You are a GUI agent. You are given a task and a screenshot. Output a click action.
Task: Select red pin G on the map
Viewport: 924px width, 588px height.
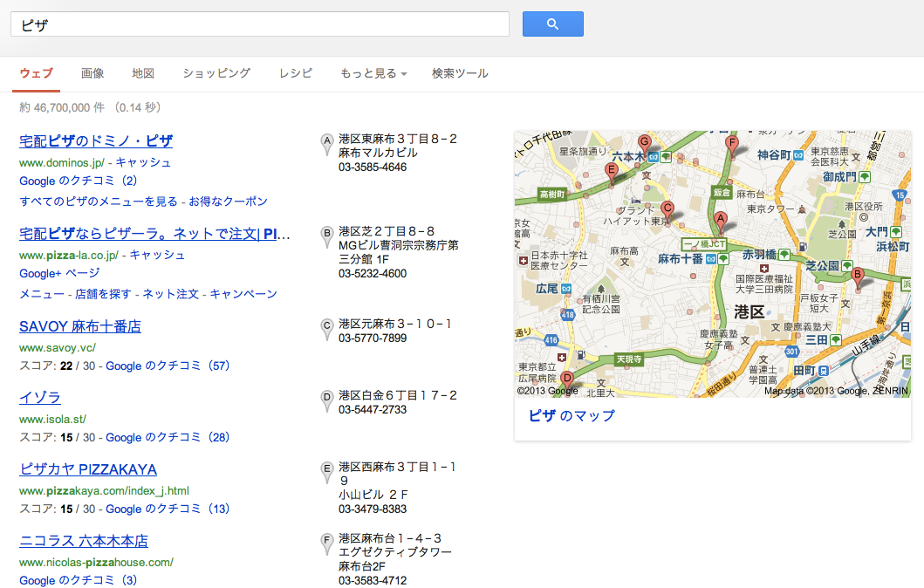tap(645, 145)
